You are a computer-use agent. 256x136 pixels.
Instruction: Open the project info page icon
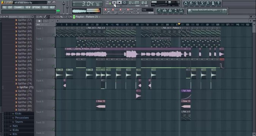(213, 3)
